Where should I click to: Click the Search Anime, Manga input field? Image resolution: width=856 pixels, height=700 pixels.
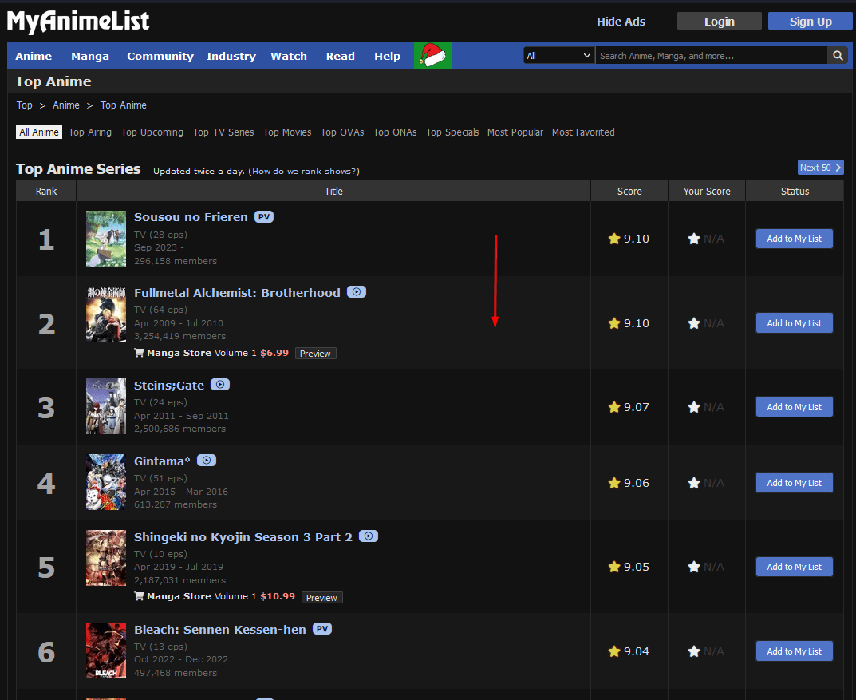click(710, 56)
